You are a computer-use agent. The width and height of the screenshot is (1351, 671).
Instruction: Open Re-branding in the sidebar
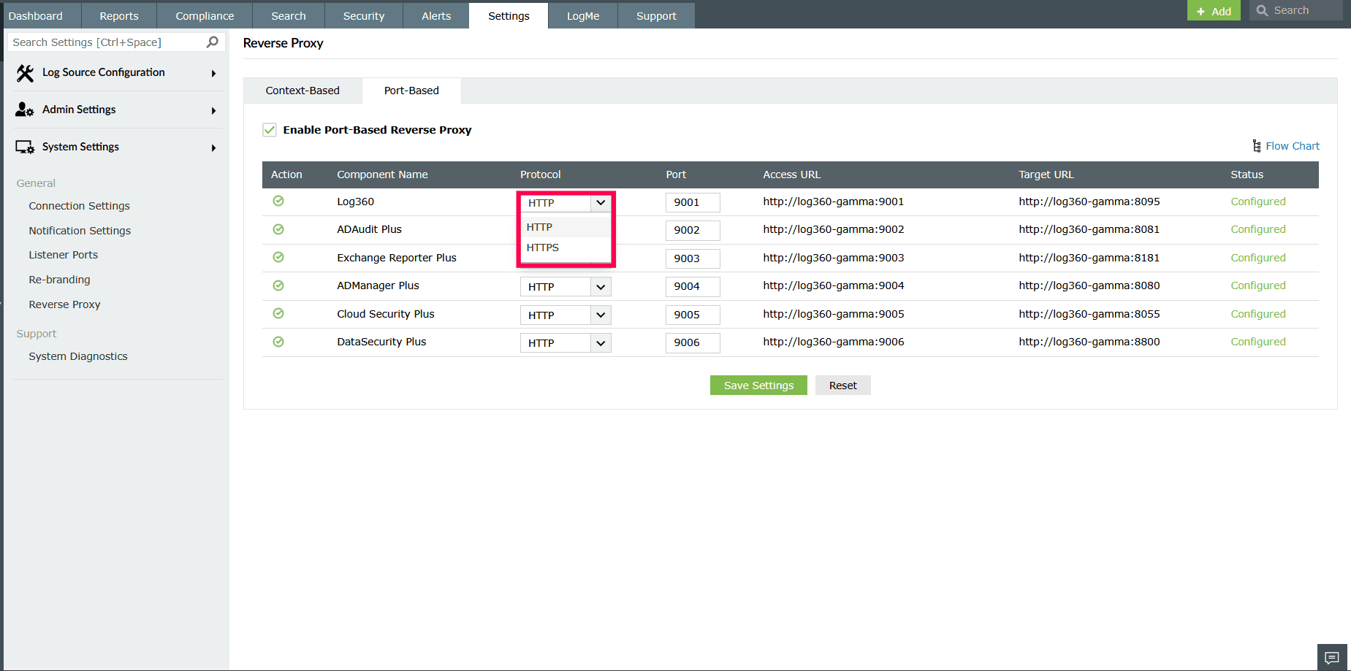(x=59, y=280)
